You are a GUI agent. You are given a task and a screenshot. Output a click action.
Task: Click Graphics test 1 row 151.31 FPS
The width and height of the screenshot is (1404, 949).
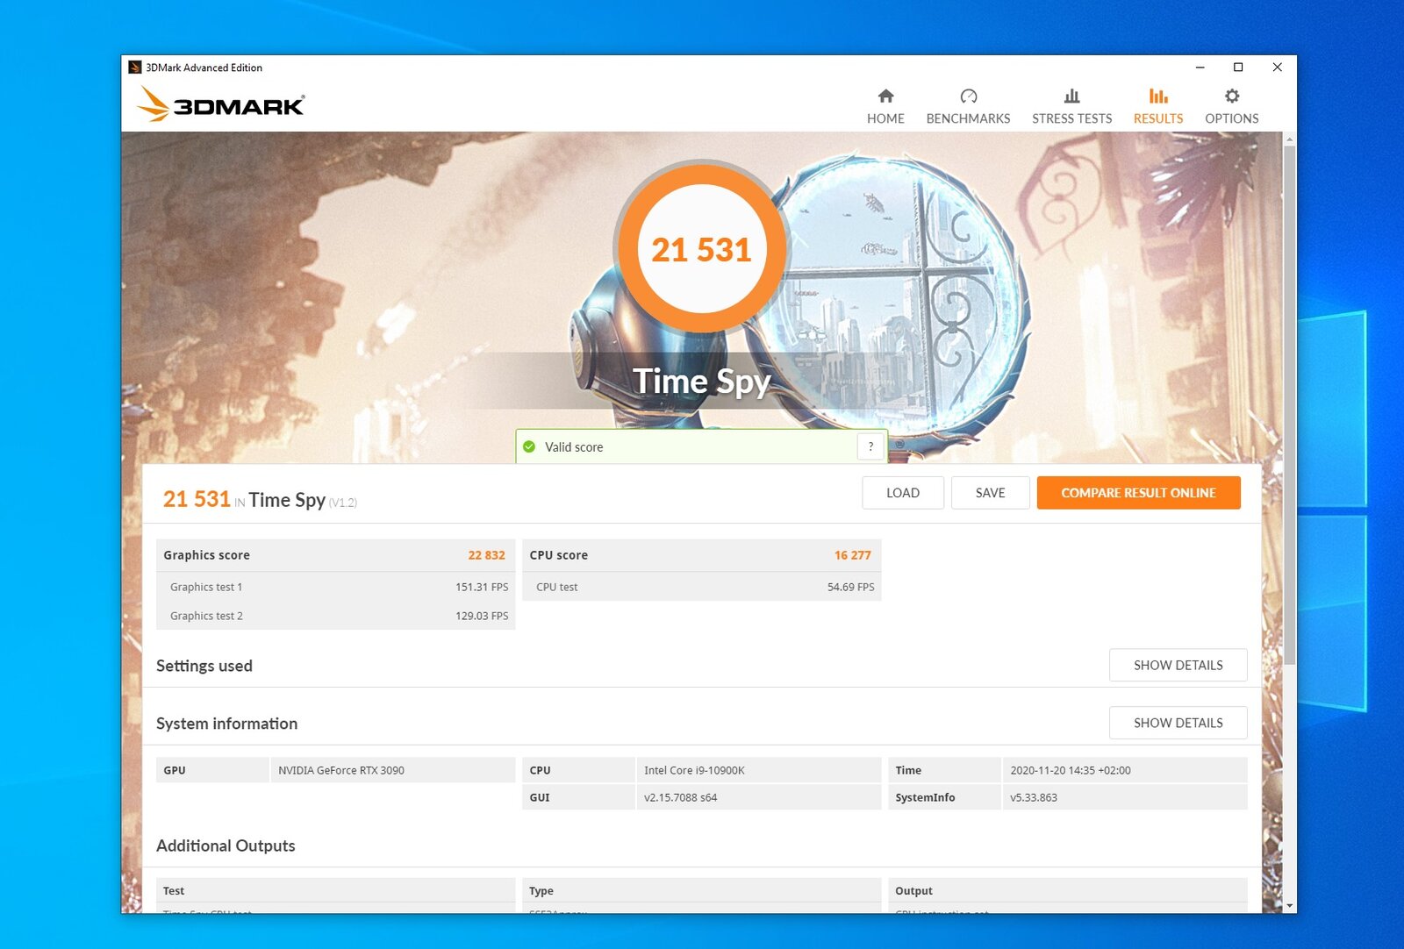[x=336, y=587]
